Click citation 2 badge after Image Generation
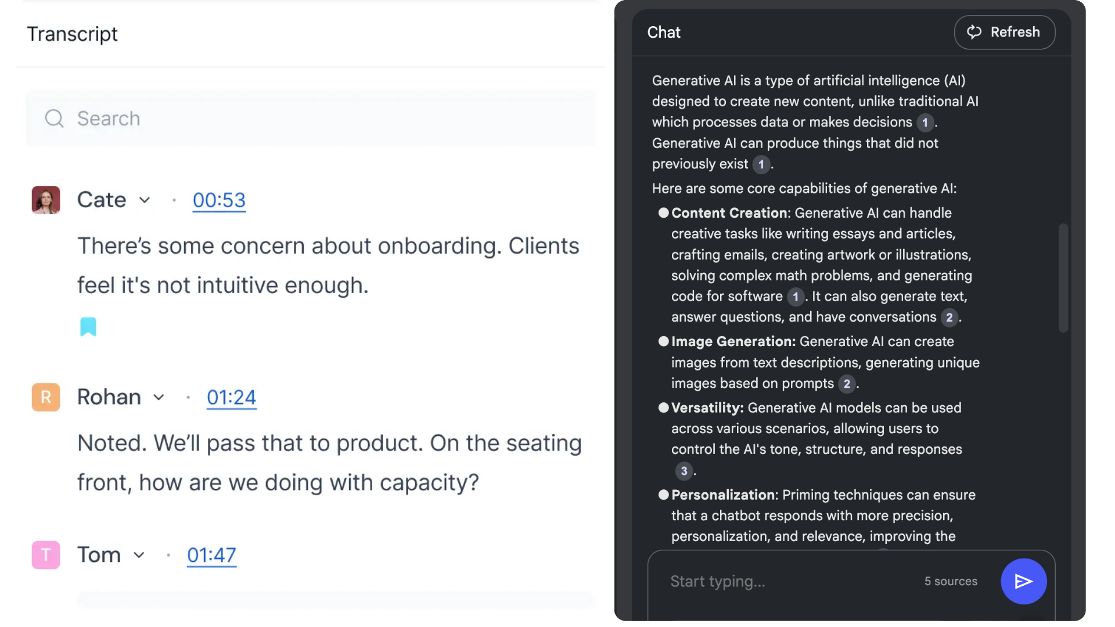This screenshot has height=627, width=1115. click(x=847, y=384)
